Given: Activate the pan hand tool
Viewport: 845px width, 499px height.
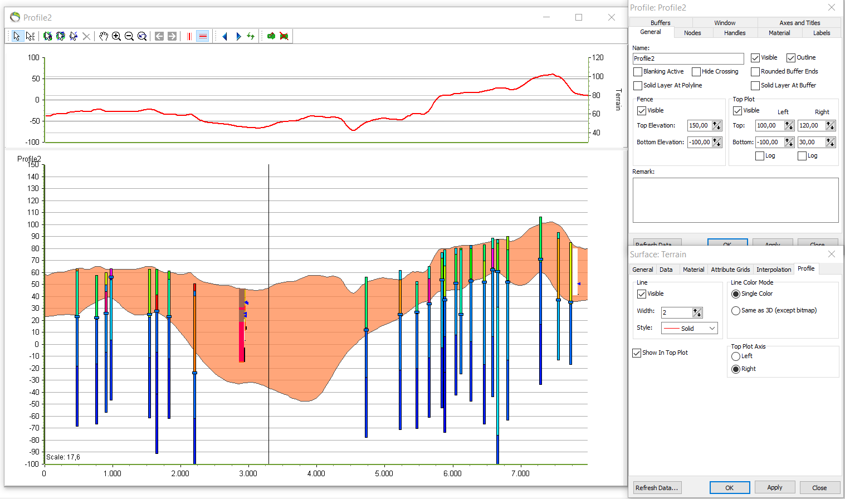Looking at the screenshot, I should (104, 36).
